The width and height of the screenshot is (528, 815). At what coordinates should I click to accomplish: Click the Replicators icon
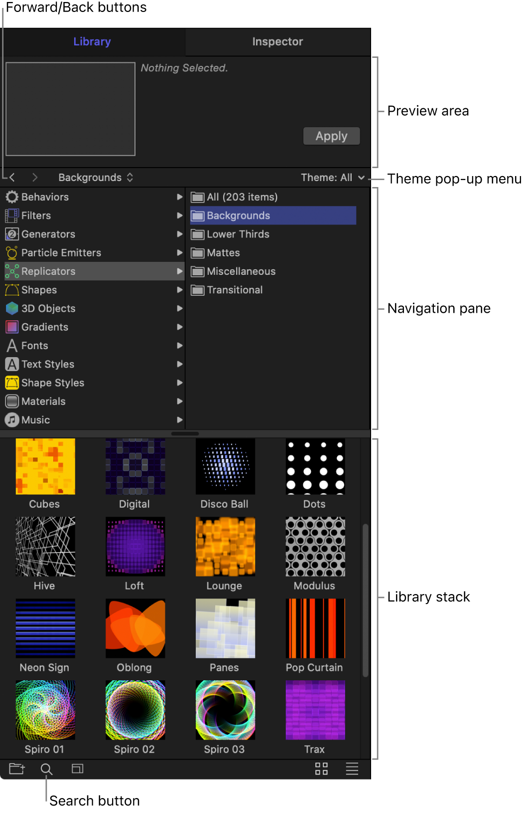coord(12,271)
